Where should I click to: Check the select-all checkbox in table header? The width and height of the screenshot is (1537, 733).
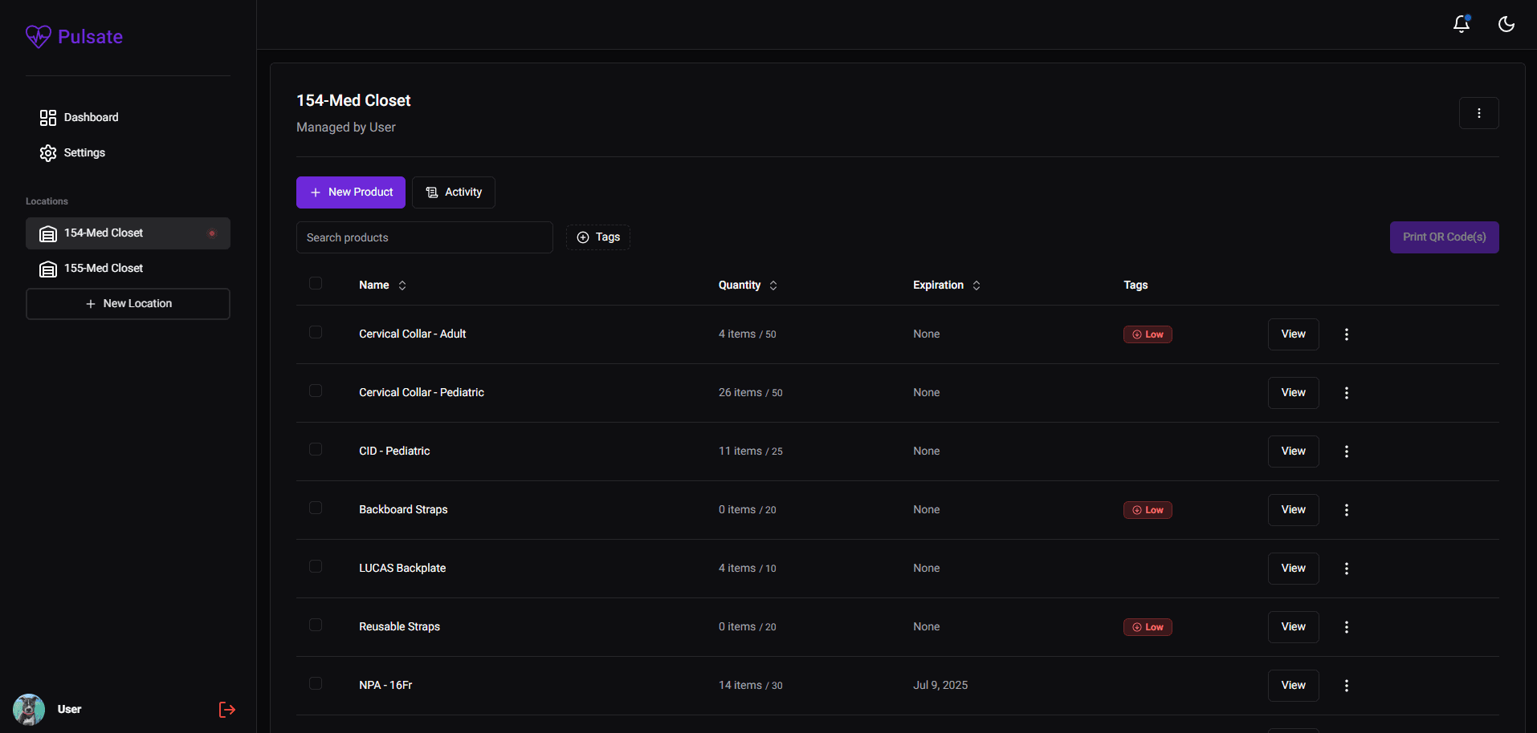pos(316,283)
